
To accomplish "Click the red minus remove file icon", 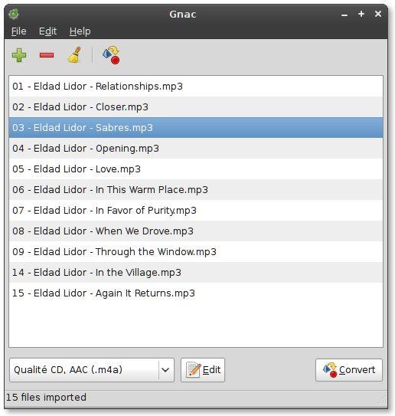I will pos(47,55).
